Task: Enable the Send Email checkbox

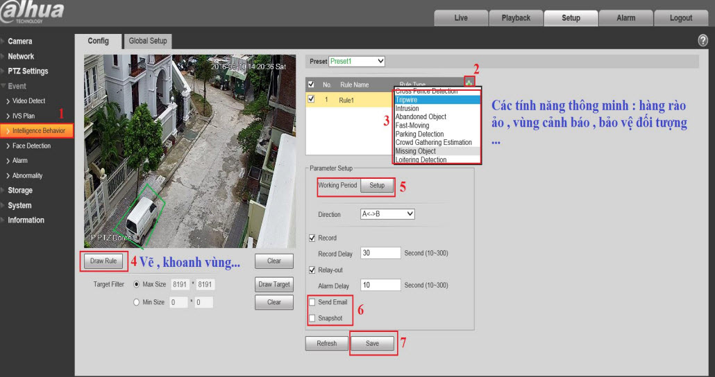Action: 312,303
